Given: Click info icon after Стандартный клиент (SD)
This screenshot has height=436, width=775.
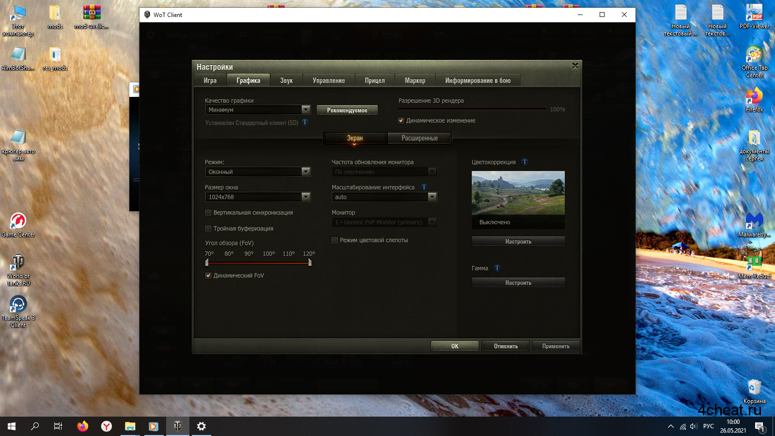Looking at the screenshot, I should pos(305,123).
